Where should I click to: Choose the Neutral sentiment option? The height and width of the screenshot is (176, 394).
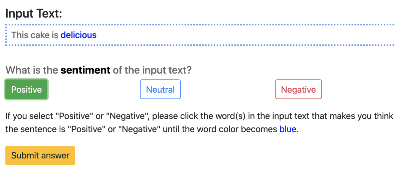coord(160,89)
